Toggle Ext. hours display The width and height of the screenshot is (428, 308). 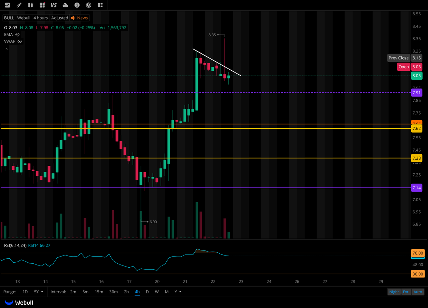pyautogui.click(x=406, y=292)
